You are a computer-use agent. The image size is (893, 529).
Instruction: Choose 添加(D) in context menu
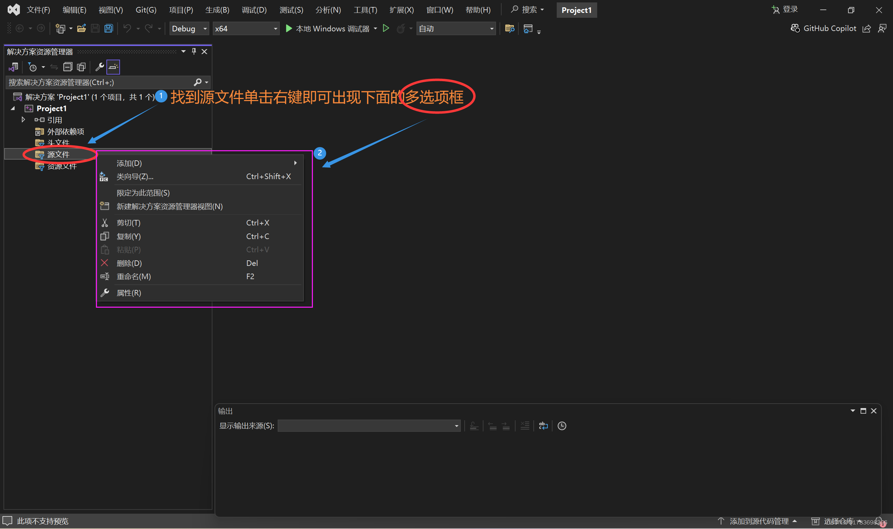coord(200,163)
